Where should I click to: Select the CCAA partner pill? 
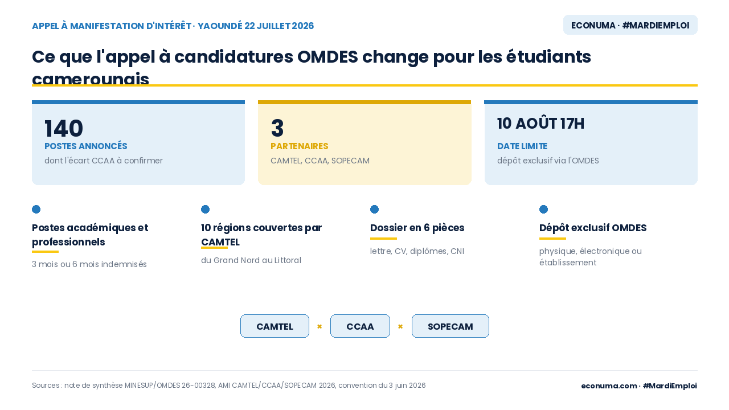pyautogui.click(x=360, y=326)
